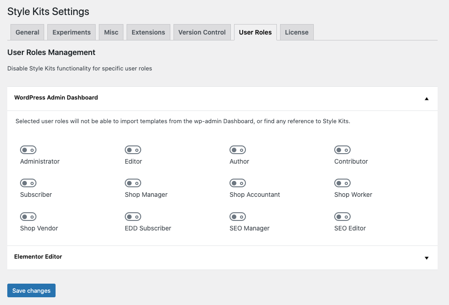449x305 pixels.
Task: Select the User Roles tab
Action: tap(255, 32)
